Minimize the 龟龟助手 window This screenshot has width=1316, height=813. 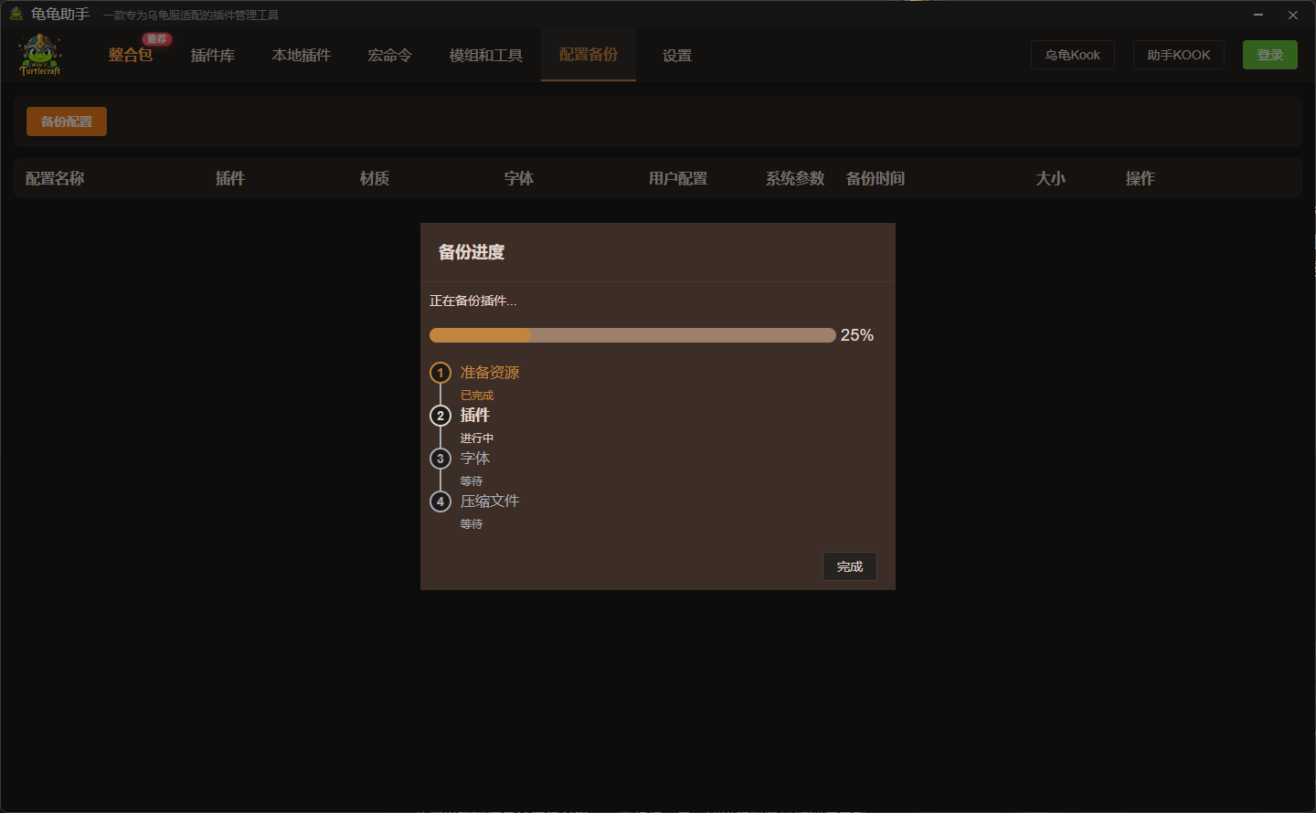[1258, 15]
